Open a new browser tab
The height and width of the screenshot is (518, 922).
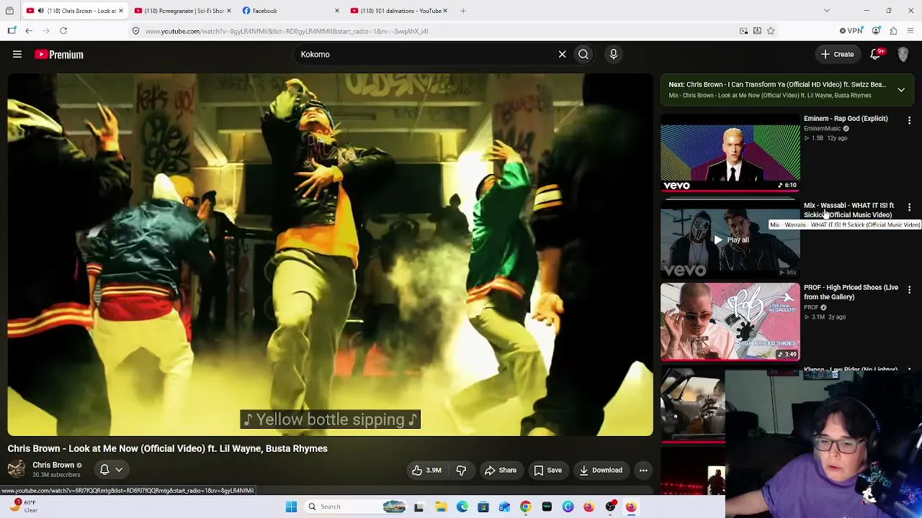(463, 11)
